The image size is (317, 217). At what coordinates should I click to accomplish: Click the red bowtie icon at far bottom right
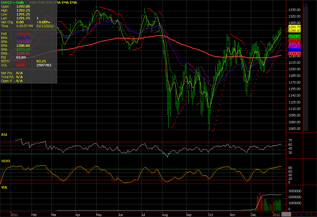pos(313,215)
